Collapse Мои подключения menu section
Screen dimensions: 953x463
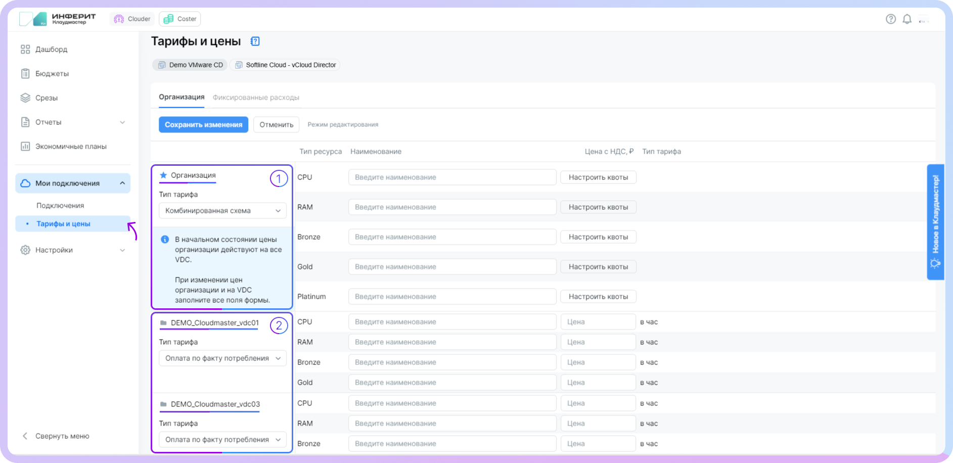pyautogui.click(x=122, y=183)
